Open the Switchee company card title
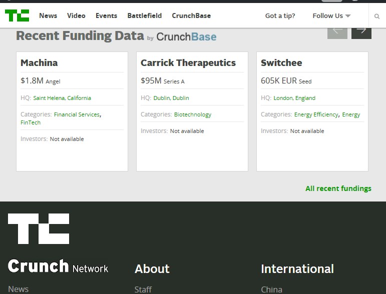 coord(281,62)
